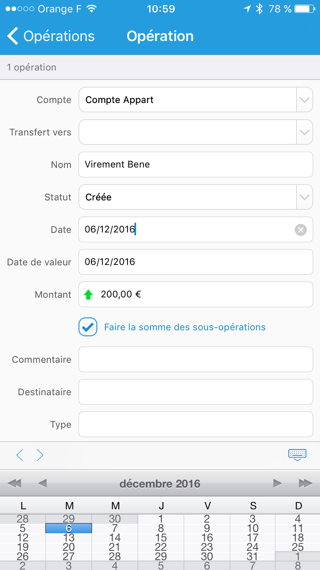320x570 pixels.
Task: Select day 15 in the December calendar
Action: click(x=161, y=538)
